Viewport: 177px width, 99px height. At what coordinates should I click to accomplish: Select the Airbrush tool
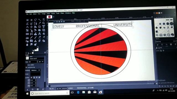[x=44, y=37]
